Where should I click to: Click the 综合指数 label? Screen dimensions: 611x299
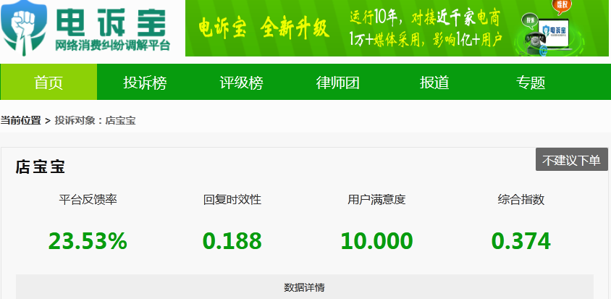pyautogui.click(x=521, y=200)
